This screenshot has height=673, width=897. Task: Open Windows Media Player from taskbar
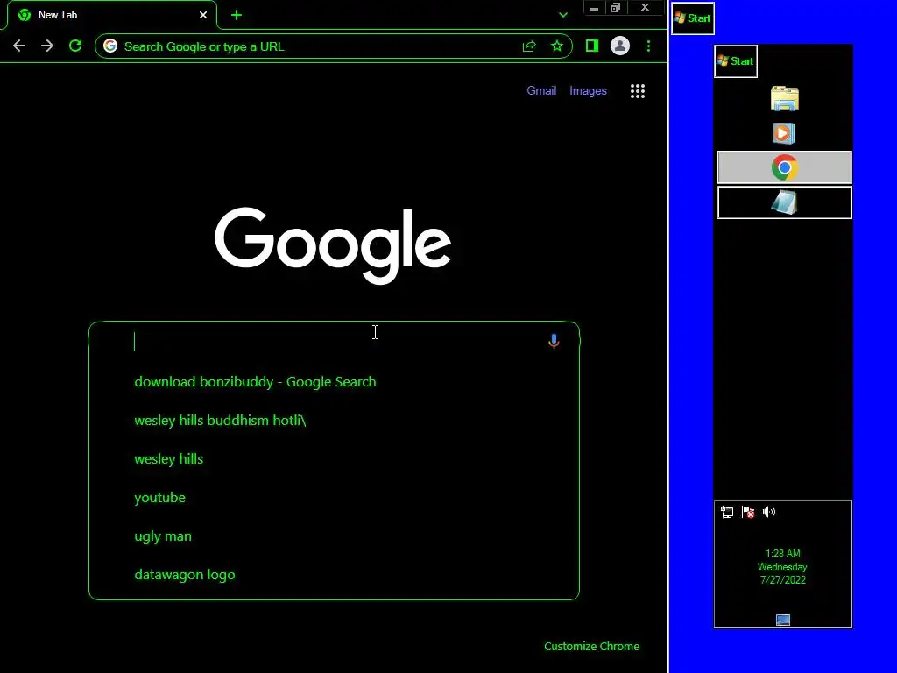(784, 133)
